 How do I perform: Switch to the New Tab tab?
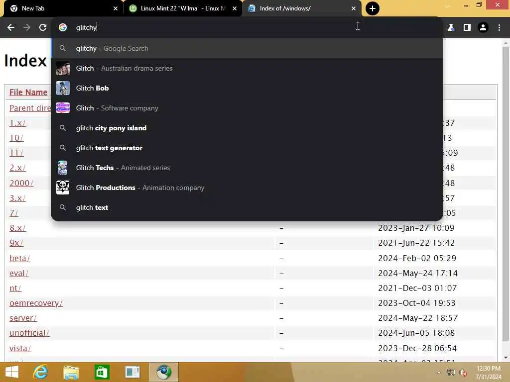[63, 8]
